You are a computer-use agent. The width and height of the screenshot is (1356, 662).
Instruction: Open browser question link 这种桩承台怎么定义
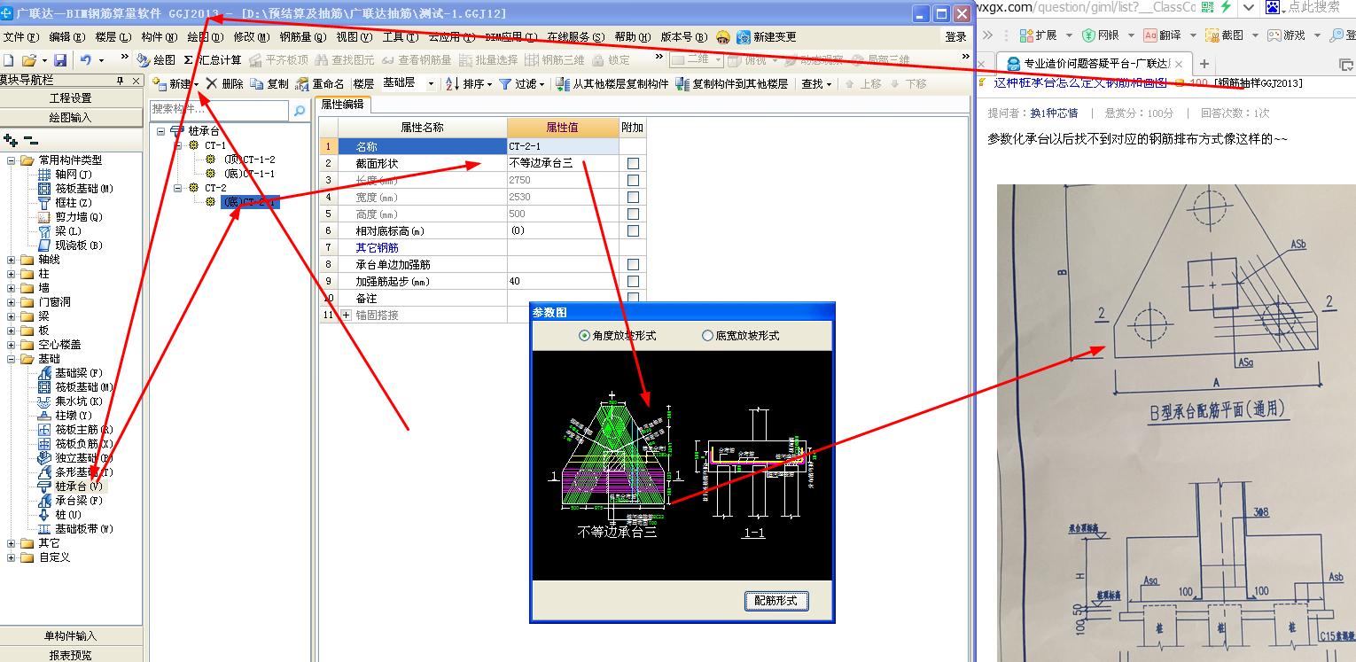[x=1079, y=82]
